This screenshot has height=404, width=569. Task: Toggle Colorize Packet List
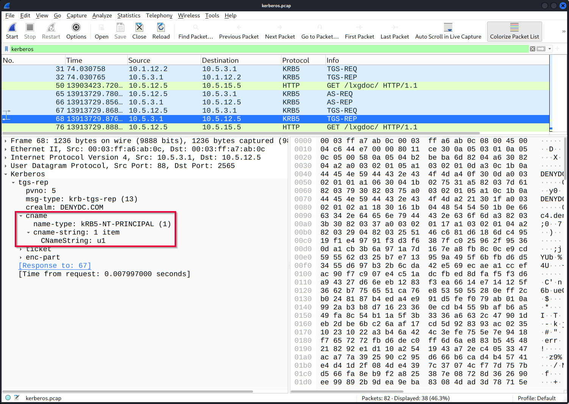[514, 31]
